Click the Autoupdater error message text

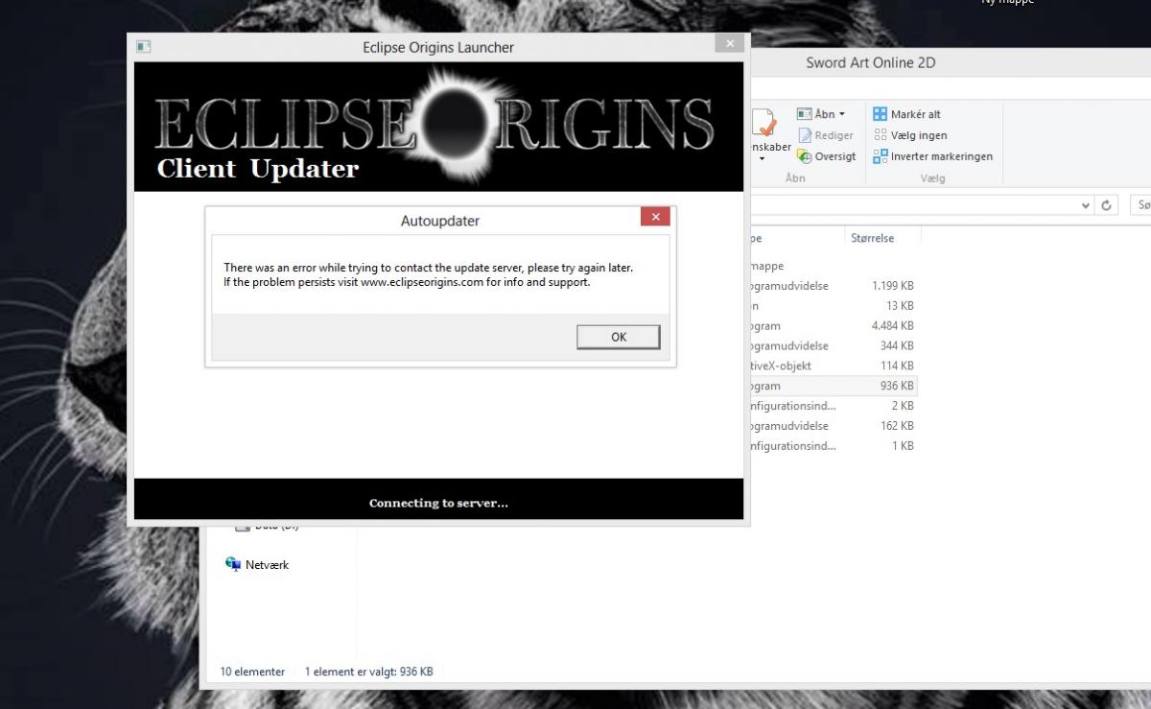pos(428,274)
